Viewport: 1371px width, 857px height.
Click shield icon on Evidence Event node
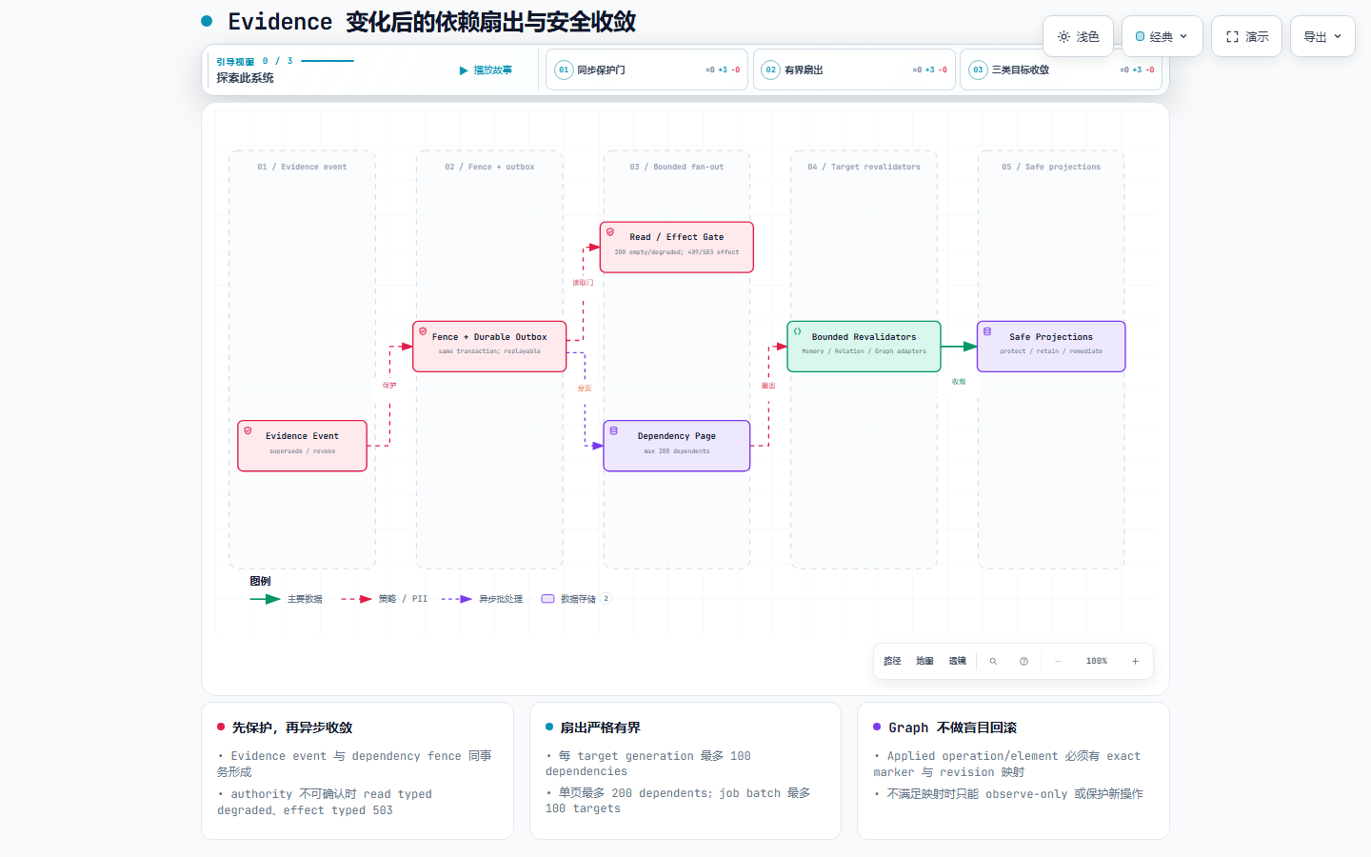(248, 431)
